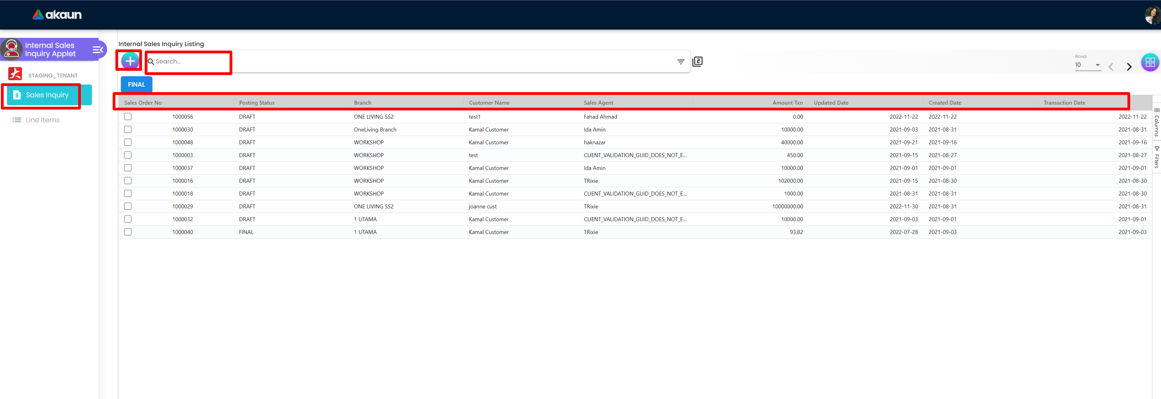1161x399 pixels.
Task: Open the search filter options icon
Action: tap(680, 62)
